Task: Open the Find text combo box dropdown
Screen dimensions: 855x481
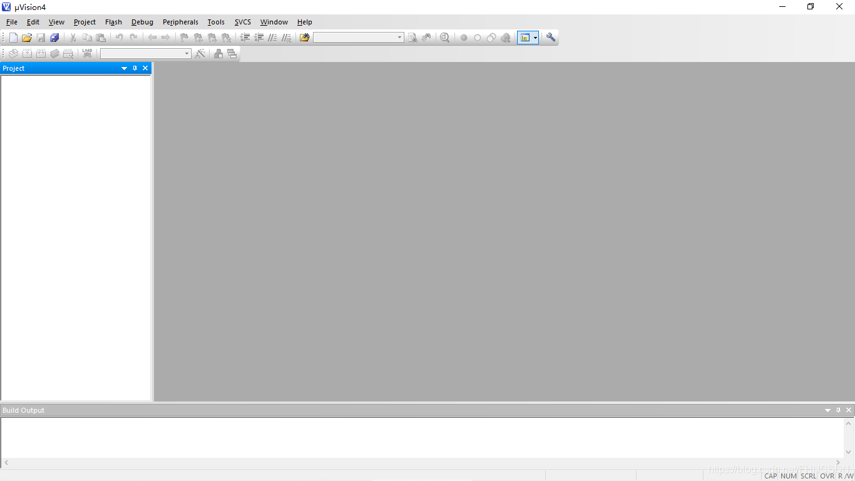Action: (x=400, y=38)
